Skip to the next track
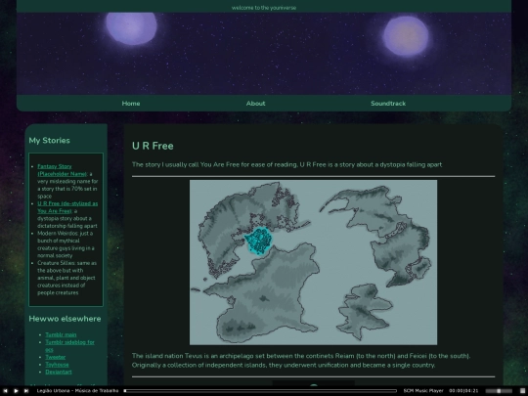 tap(26, 390)
